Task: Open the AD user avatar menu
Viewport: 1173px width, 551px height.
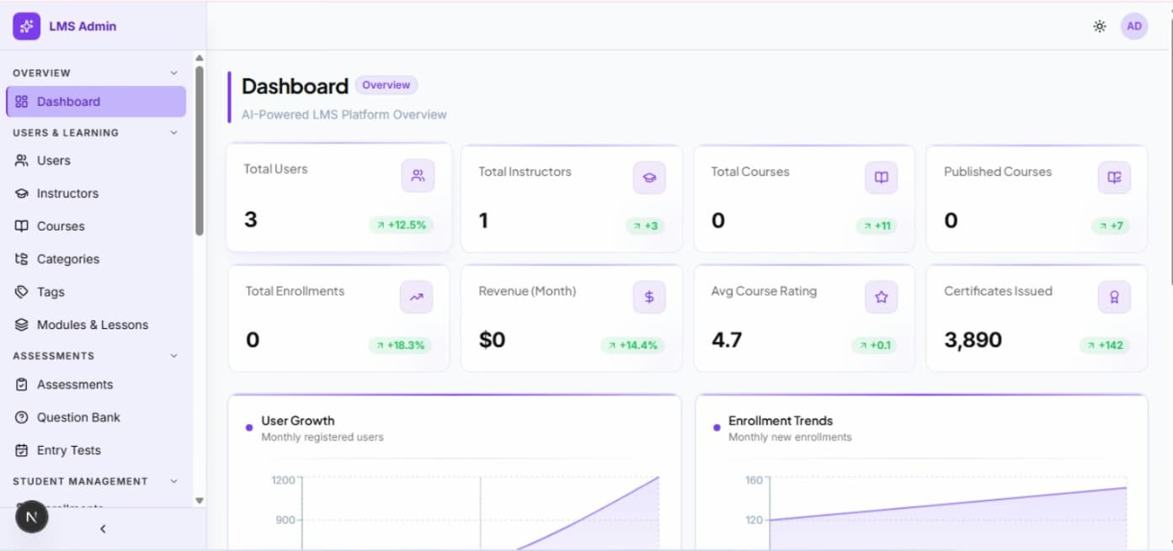Action: tap(1134, 26)
